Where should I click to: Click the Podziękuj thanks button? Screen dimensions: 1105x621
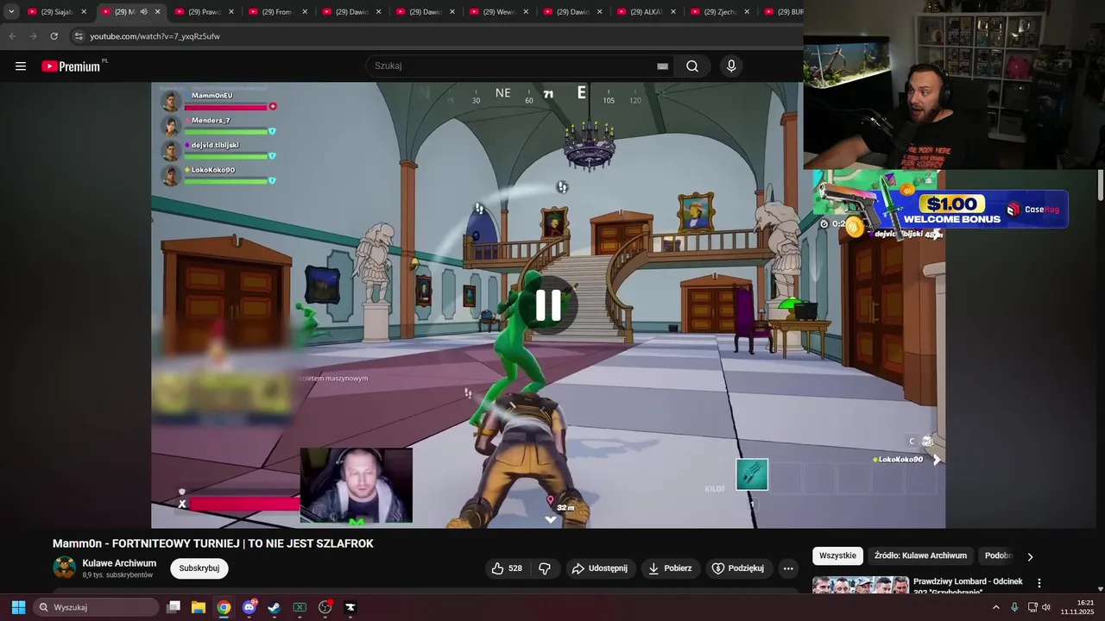click(x=738, y=568)
